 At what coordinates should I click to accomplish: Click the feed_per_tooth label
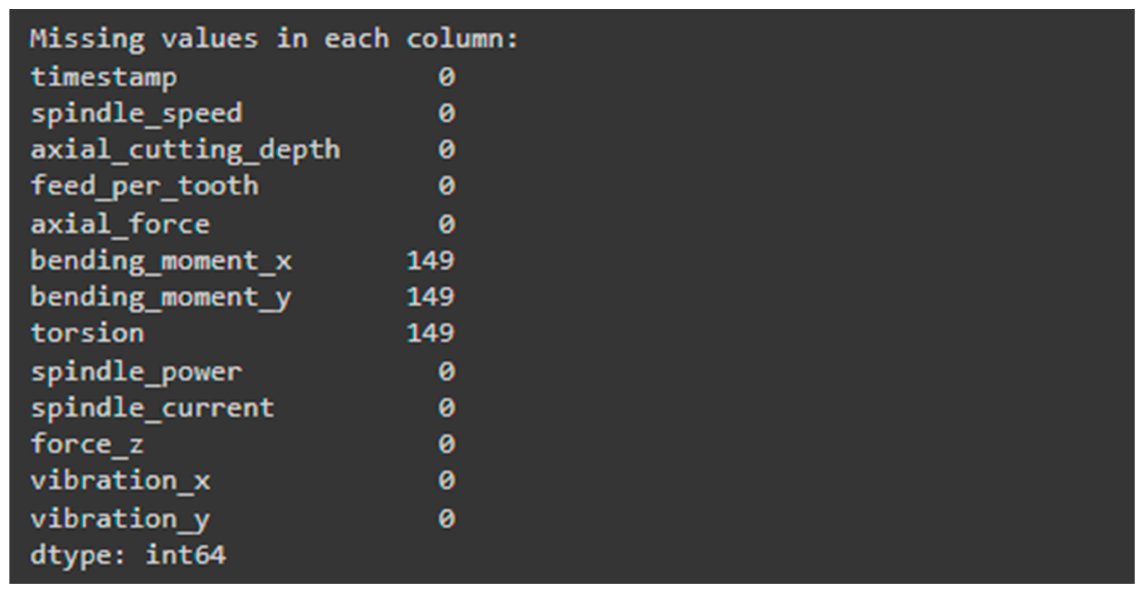pyautogui.click(x=145, y=187)
